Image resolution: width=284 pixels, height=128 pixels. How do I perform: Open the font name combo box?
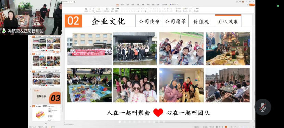[130, 9]
